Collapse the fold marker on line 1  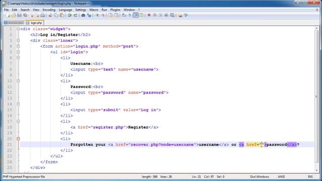pyautogui.click(x=18, y=29)
